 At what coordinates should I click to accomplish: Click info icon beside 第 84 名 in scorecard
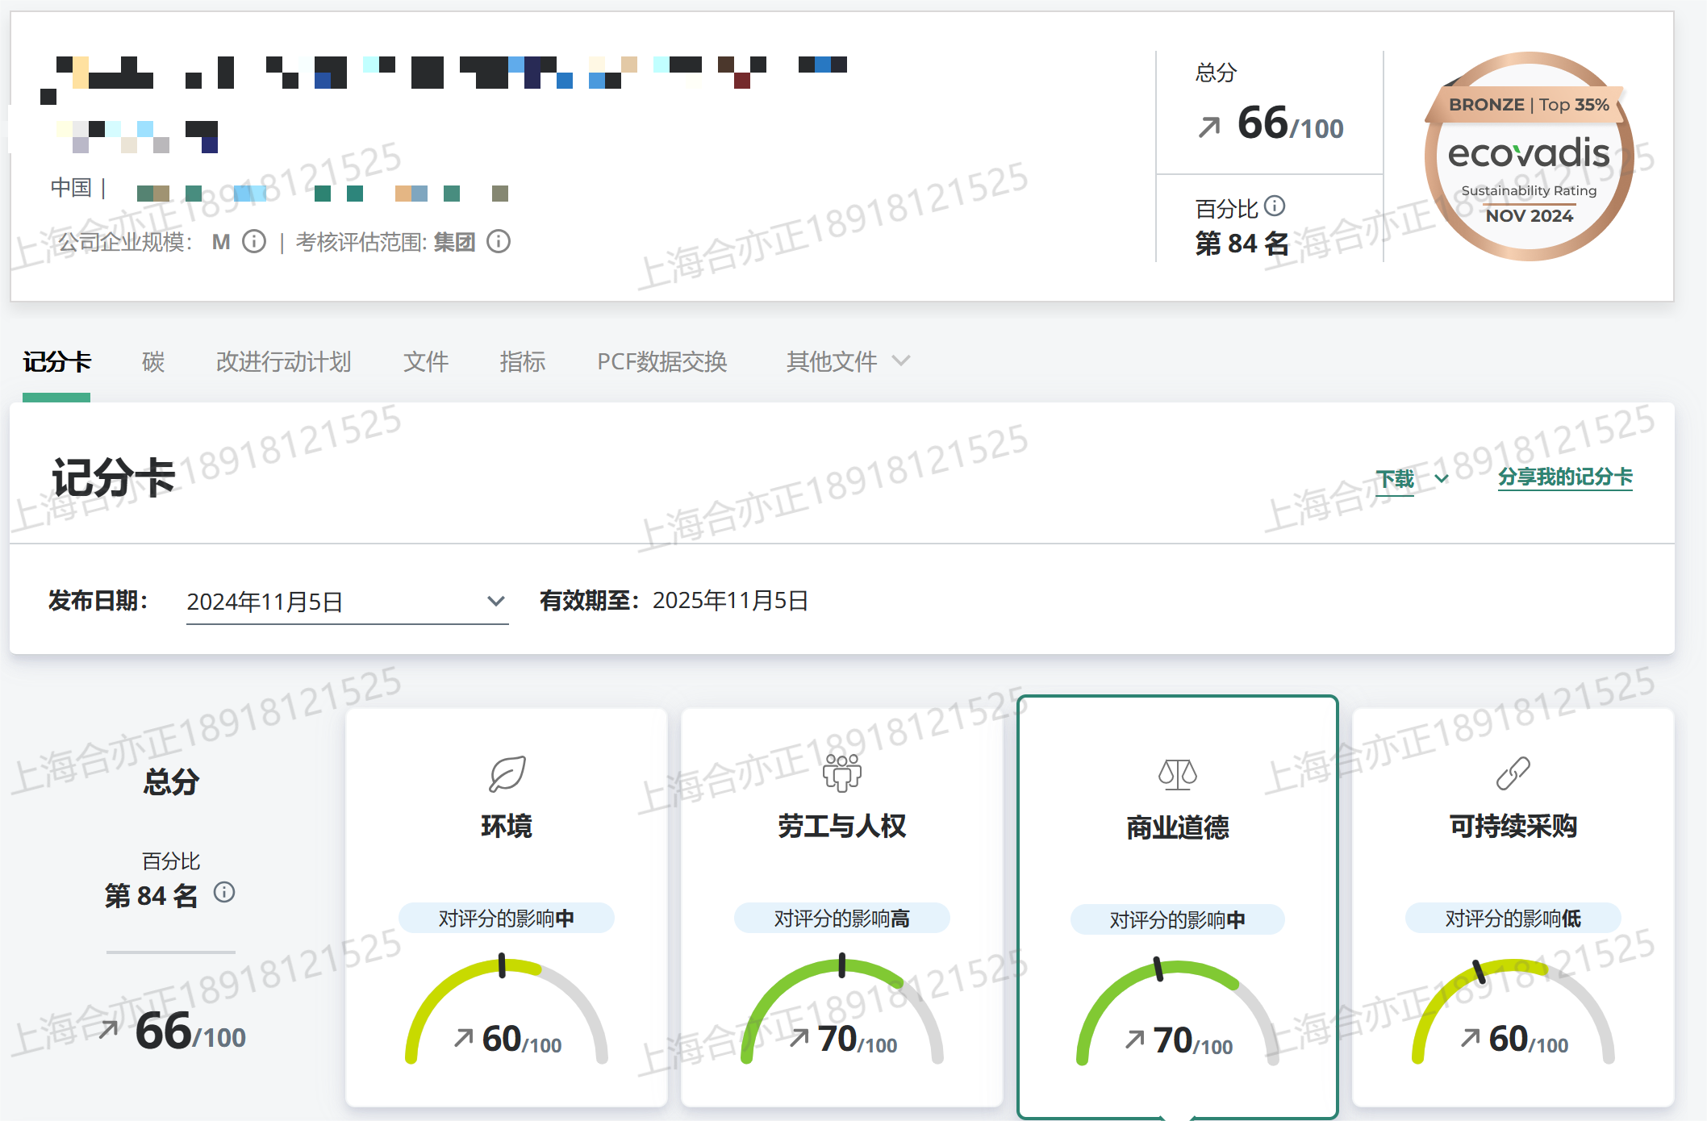[x=224, y=892]
